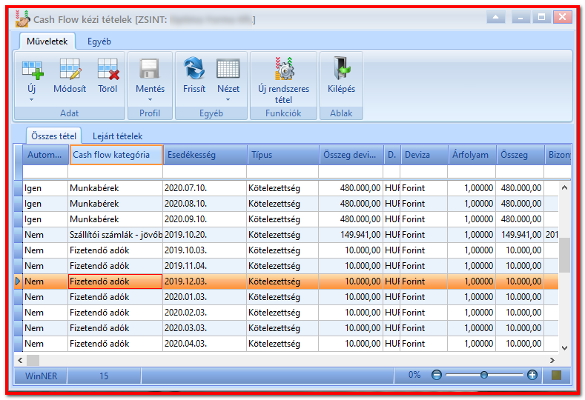Viewport: 585px width, 400px height.
Task: Expand the dropdown arrow under Mentés
Action: pyautogui.click(x=150, y=99)
